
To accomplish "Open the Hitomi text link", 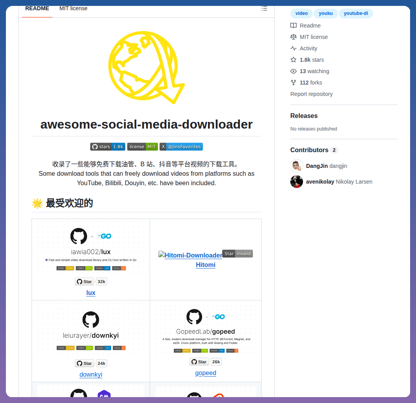I will coord(206,265).
